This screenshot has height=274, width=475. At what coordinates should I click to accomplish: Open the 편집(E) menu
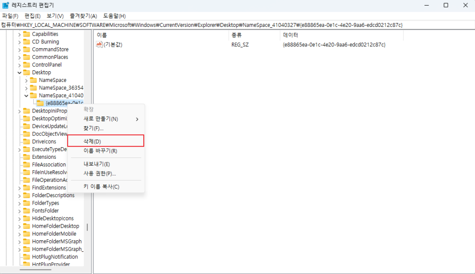pos(32,16)
